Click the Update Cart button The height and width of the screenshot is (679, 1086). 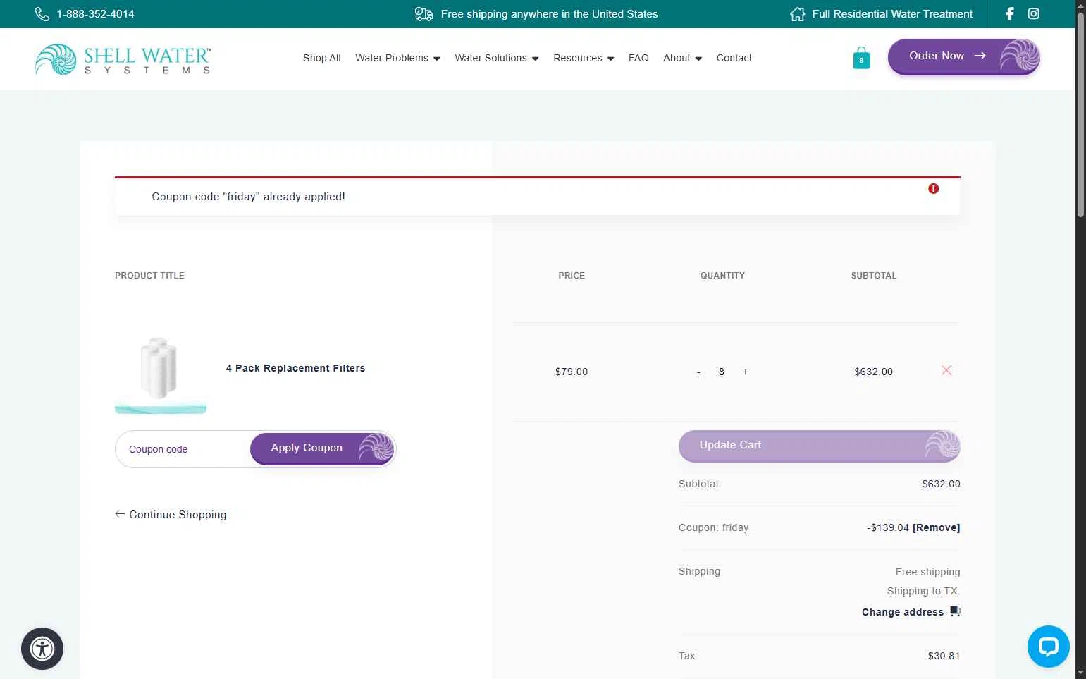pos(820,446)
